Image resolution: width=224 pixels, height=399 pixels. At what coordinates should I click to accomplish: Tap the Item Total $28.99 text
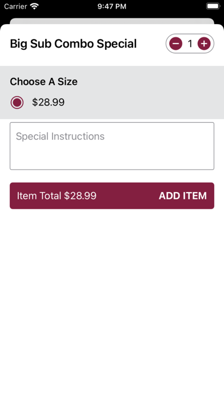57,195
